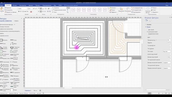
Task: Open the Конструктор ribbon tab
Action: (x=23, y=5)
